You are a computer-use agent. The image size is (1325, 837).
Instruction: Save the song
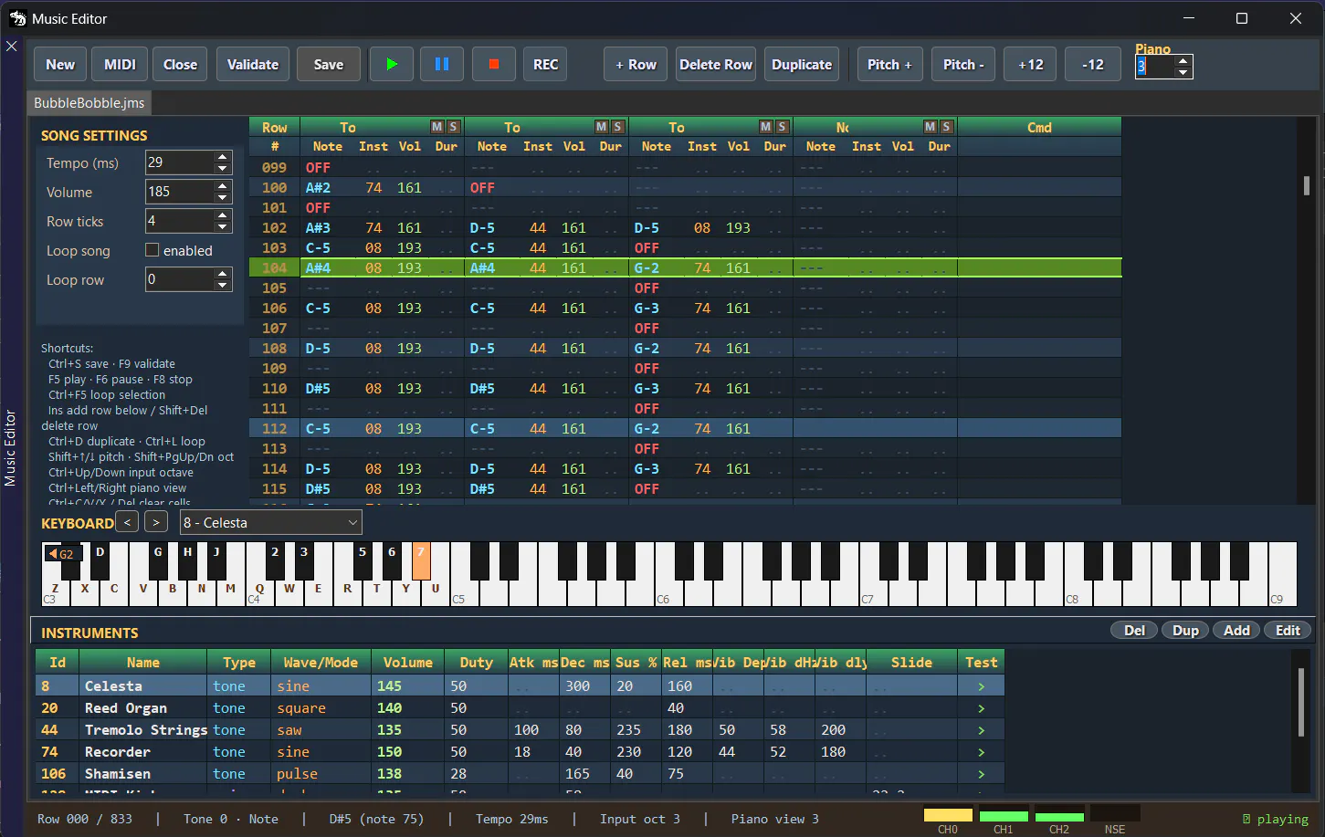pos(329,65)
